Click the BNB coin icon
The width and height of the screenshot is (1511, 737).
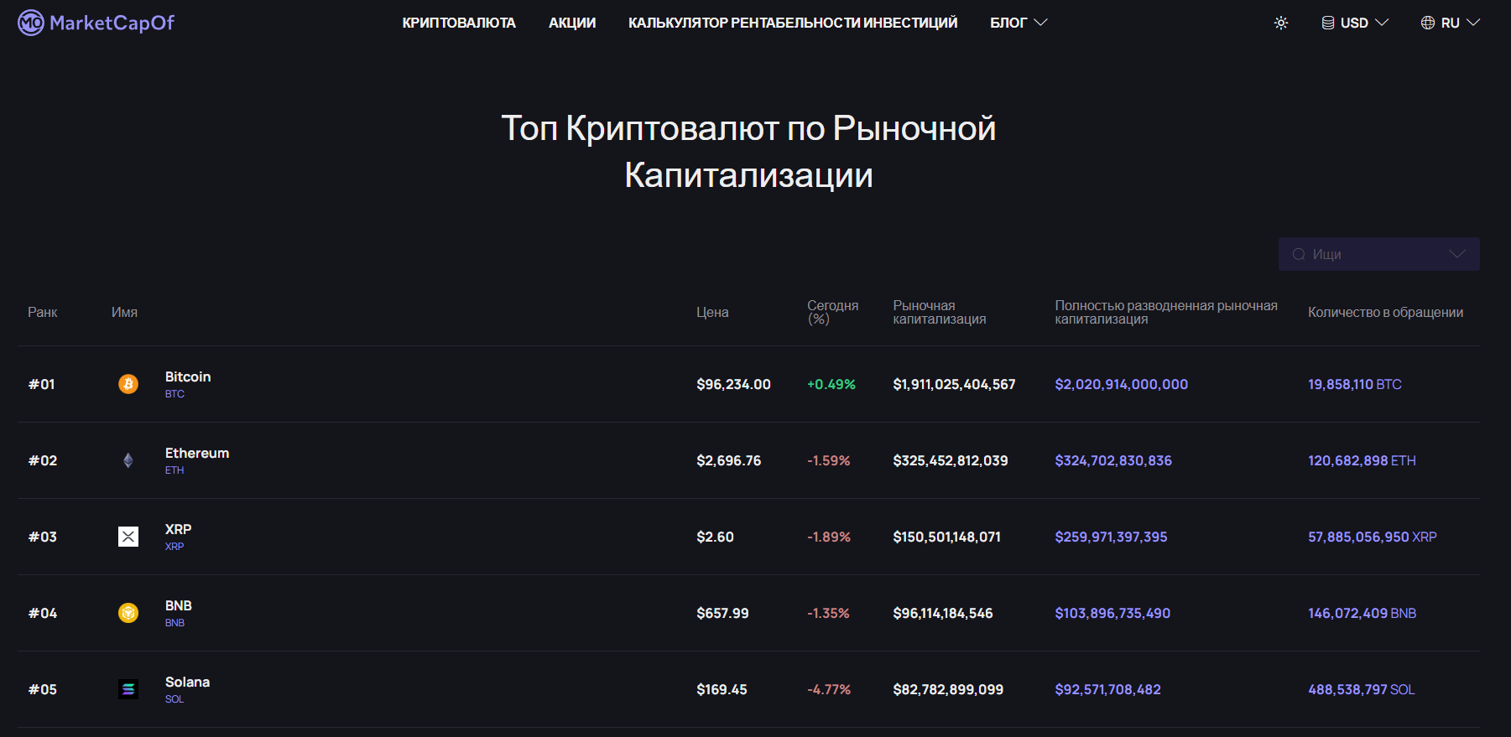128,613
